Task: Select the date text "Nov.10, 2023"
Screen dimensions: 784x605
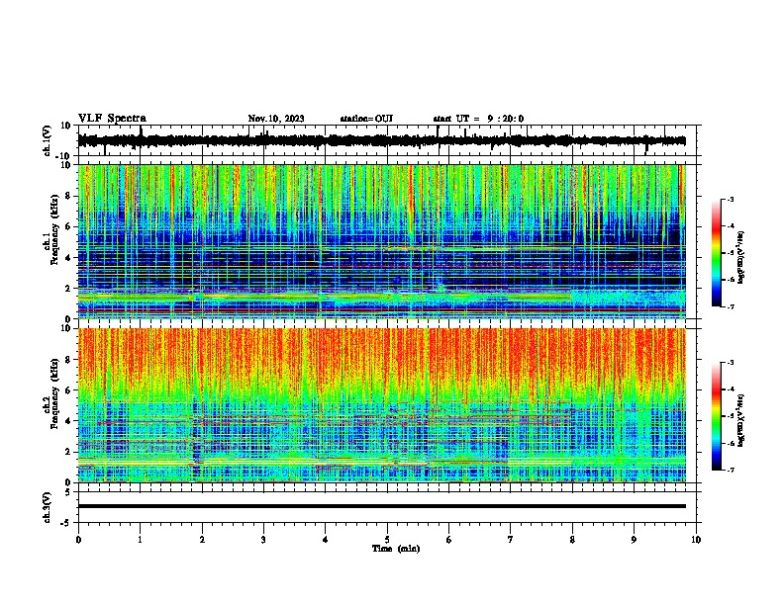Action: pyautogui.click(x=276, y=119)
